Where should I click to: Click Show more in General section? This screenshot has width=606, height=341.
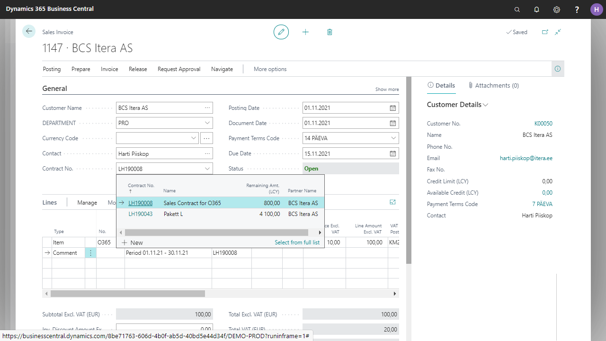(387, 90)
